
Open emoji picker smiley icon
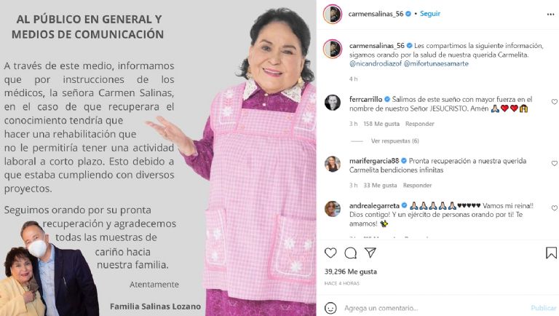(330, 308)
